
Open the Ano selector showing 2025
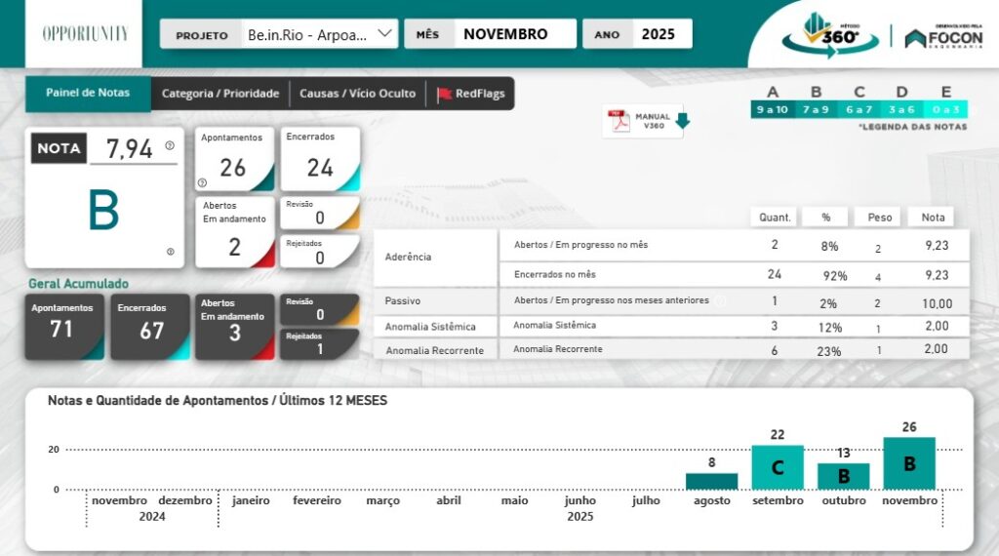(659, 34)
